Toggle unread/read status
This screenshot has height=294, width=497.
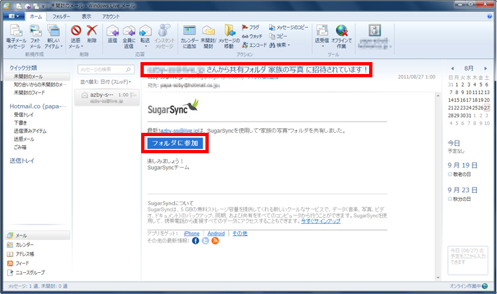pyautogui.click(x=208, y=37)
